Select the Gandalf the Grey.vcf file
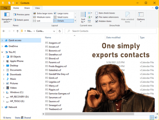The width and height of the screenshot is (159, 120). 59,74
